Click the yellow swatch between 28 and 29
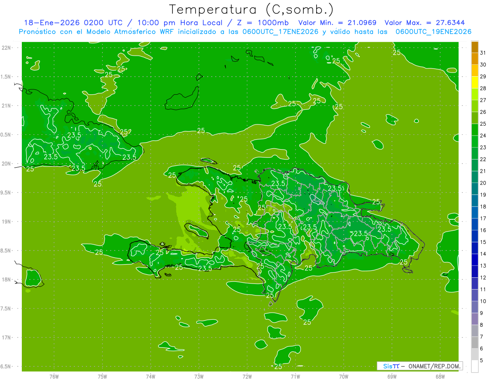Viewport: 494px width, 382px height. 475,82
